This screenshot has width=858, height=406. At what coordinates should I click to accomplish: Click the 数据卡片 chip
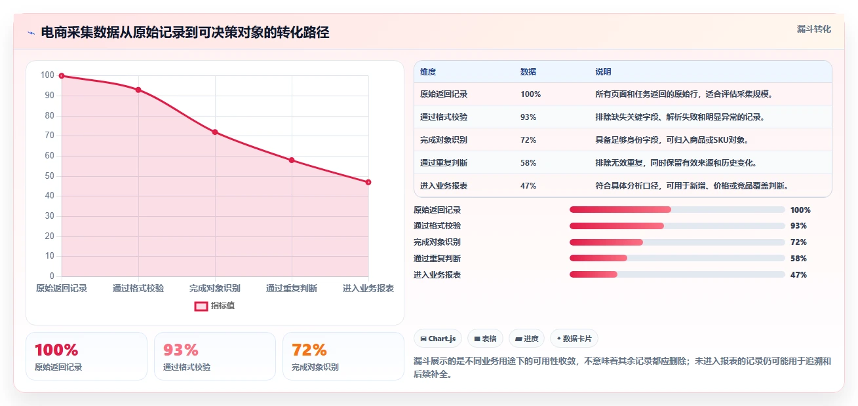[574, 339]
